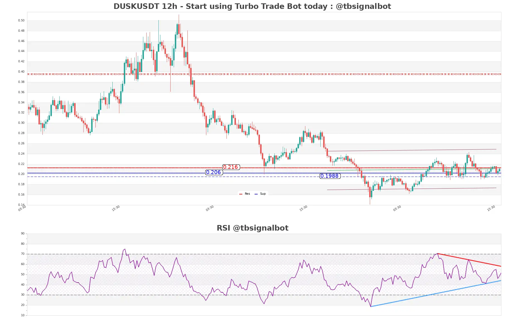Click the RSI @tbsignalbot heading

point(252,228)
